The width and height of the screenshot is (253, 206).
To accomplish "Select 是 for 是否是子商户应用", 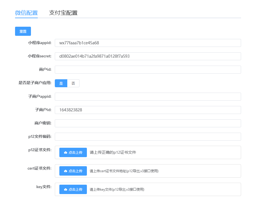I will 61,83.
